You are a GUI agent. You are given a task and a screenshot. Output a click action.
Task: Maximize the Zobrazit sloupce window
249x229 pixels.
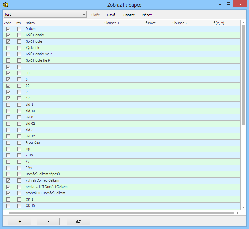point(228,4)
